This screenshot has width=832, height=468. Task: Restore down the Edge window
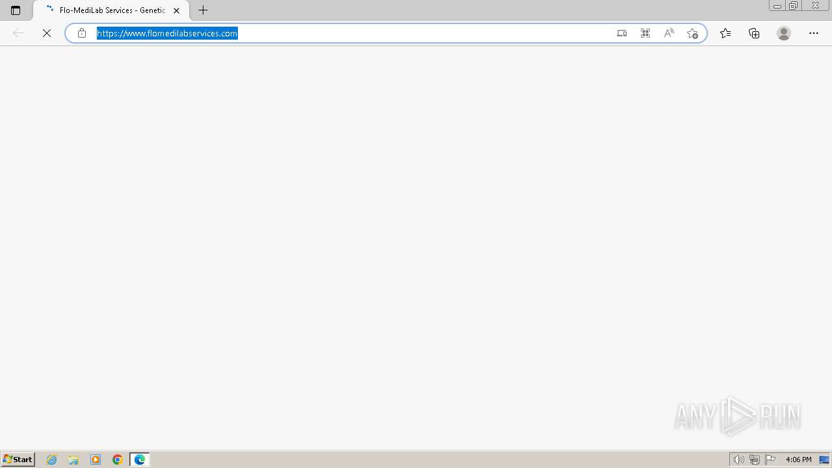tap(794, 6)
